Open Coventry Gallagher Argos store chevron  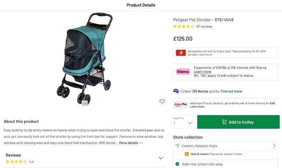click(274, 146)
